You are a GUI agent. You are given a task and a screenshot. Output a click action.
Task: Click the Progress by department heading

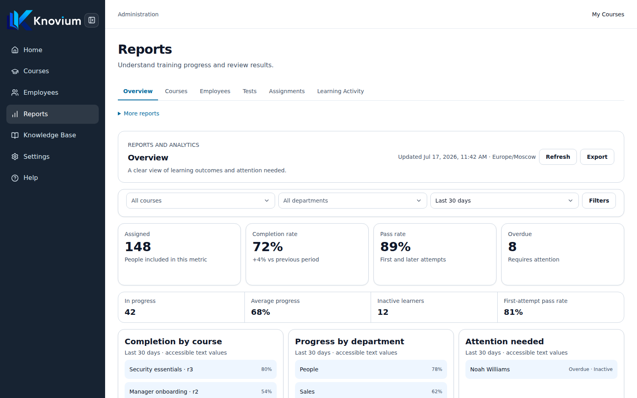point(350,341)
